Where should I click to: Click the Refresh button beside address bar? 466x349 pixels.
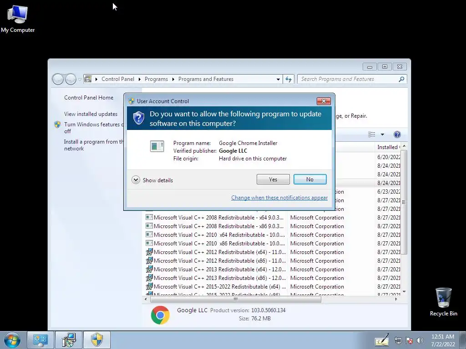(x=289, y=79)
